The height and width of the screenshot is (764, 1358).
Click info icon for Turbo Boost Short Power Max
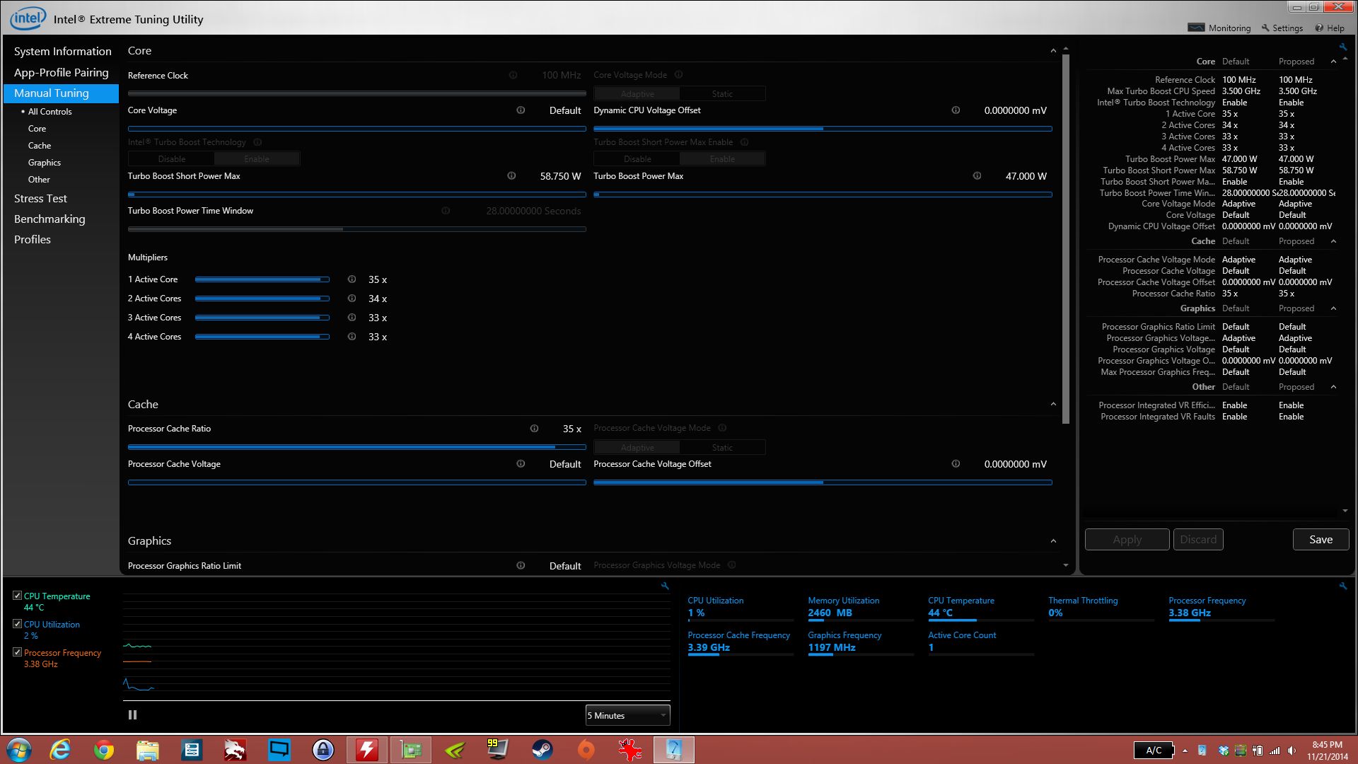pos(511,176)
